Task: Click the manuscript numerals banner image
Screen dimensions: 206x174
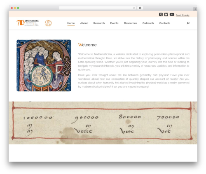Action: (x=103, y=123)
